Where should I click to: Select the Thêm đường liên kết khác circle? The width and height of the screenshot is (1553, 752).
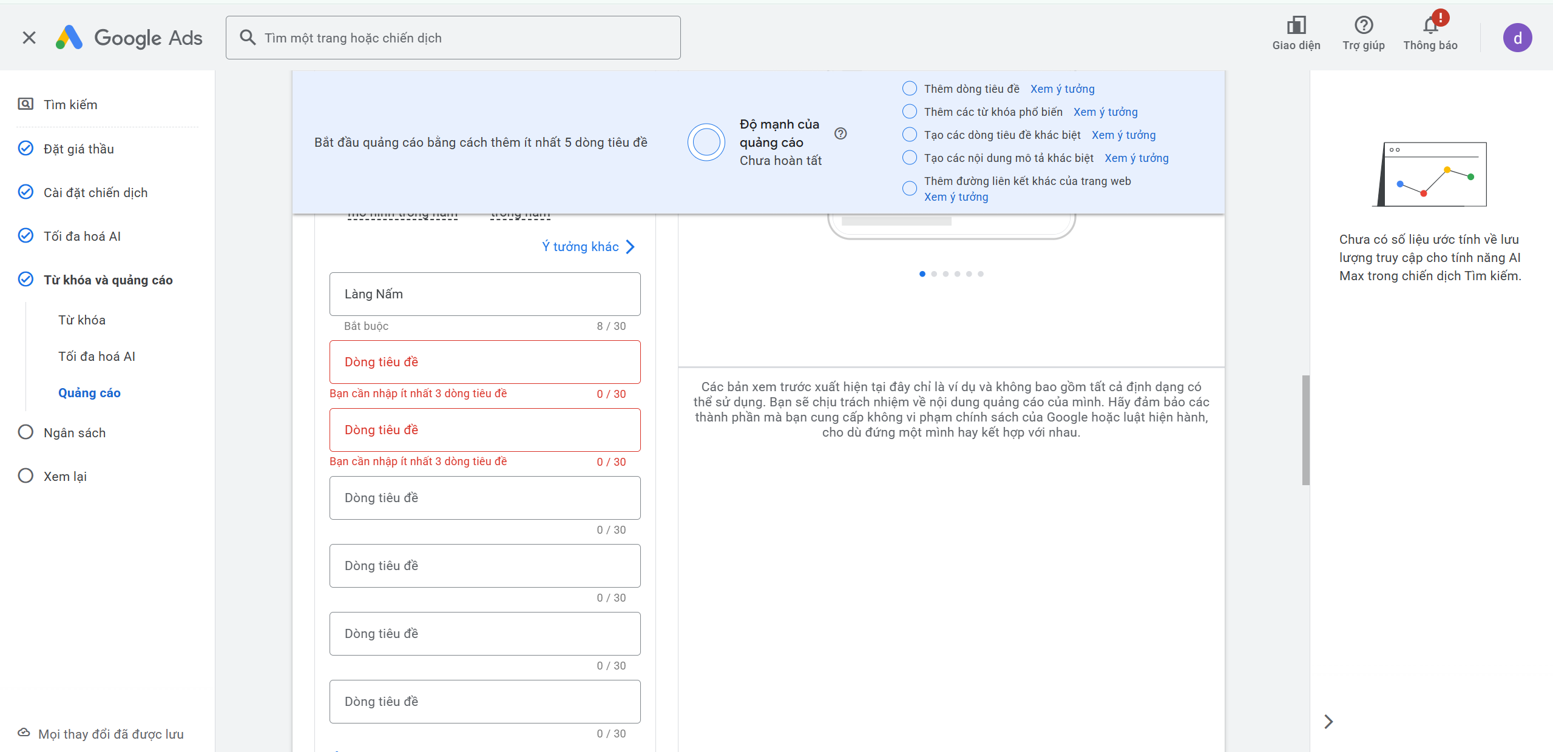click(910, 189)
